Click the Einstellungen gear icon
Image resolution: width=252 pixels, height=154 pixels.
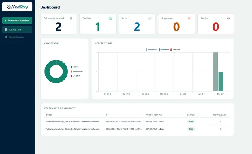[6, 37]
